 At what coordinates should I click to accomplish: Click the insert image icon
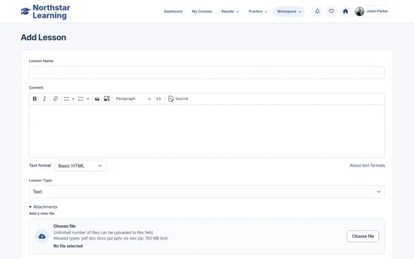(x=106, y=99)
